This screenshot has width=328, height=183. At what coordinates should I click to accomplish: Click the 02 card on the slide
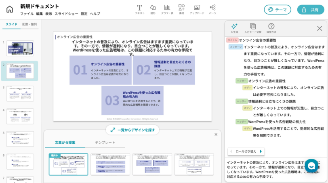[164, 70]
